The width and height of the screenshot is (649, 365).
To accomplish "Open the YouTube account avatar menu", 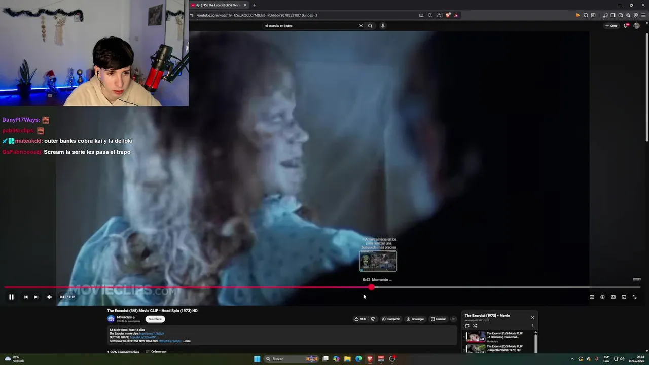I will tap(637, 26).
